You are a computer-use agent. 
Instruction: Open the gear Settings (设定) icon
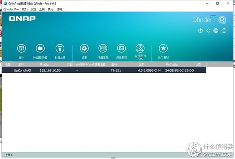pyautogui.click(x=84, y=49)
